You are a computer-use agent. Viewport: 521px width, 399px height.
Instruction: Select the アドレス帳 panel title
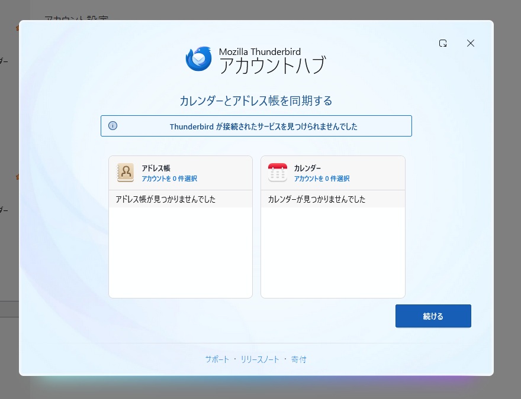[x=156, y=168]
